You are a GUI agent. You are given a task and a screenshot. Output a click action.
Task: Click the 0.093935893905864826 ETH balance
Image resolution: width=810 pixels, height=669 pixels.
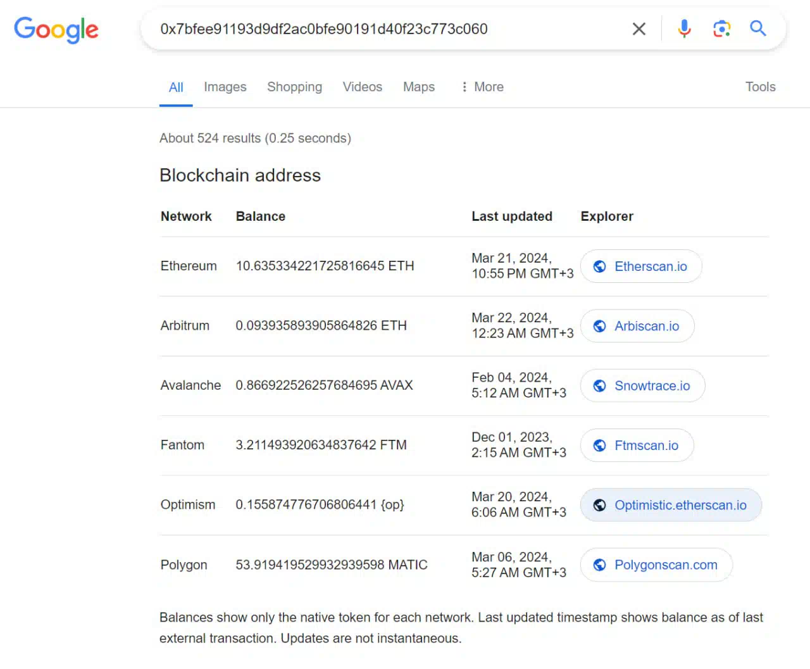(x=321, y=325)
